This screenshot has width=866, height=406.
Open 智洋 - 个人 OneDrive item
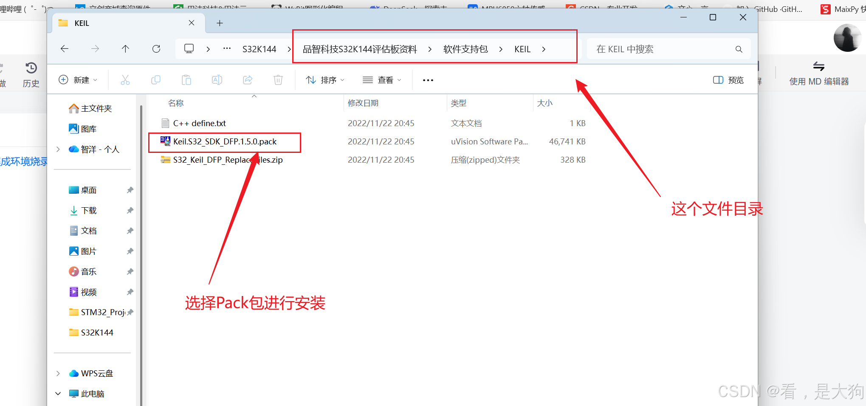click(100, 149)
